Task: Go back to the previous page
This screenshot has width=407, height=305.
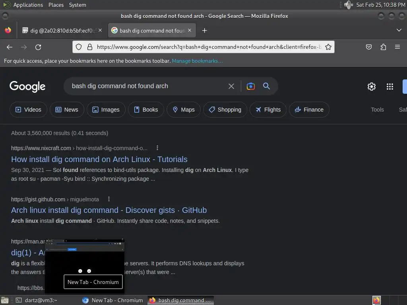Action: (10, 47)
